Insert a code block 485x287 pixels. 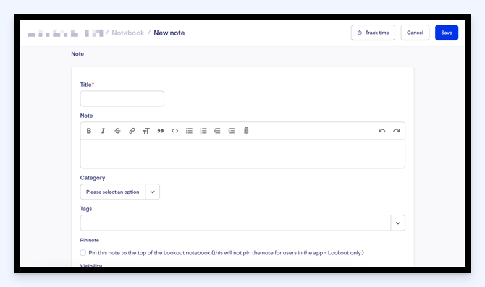tap(174, 131)
